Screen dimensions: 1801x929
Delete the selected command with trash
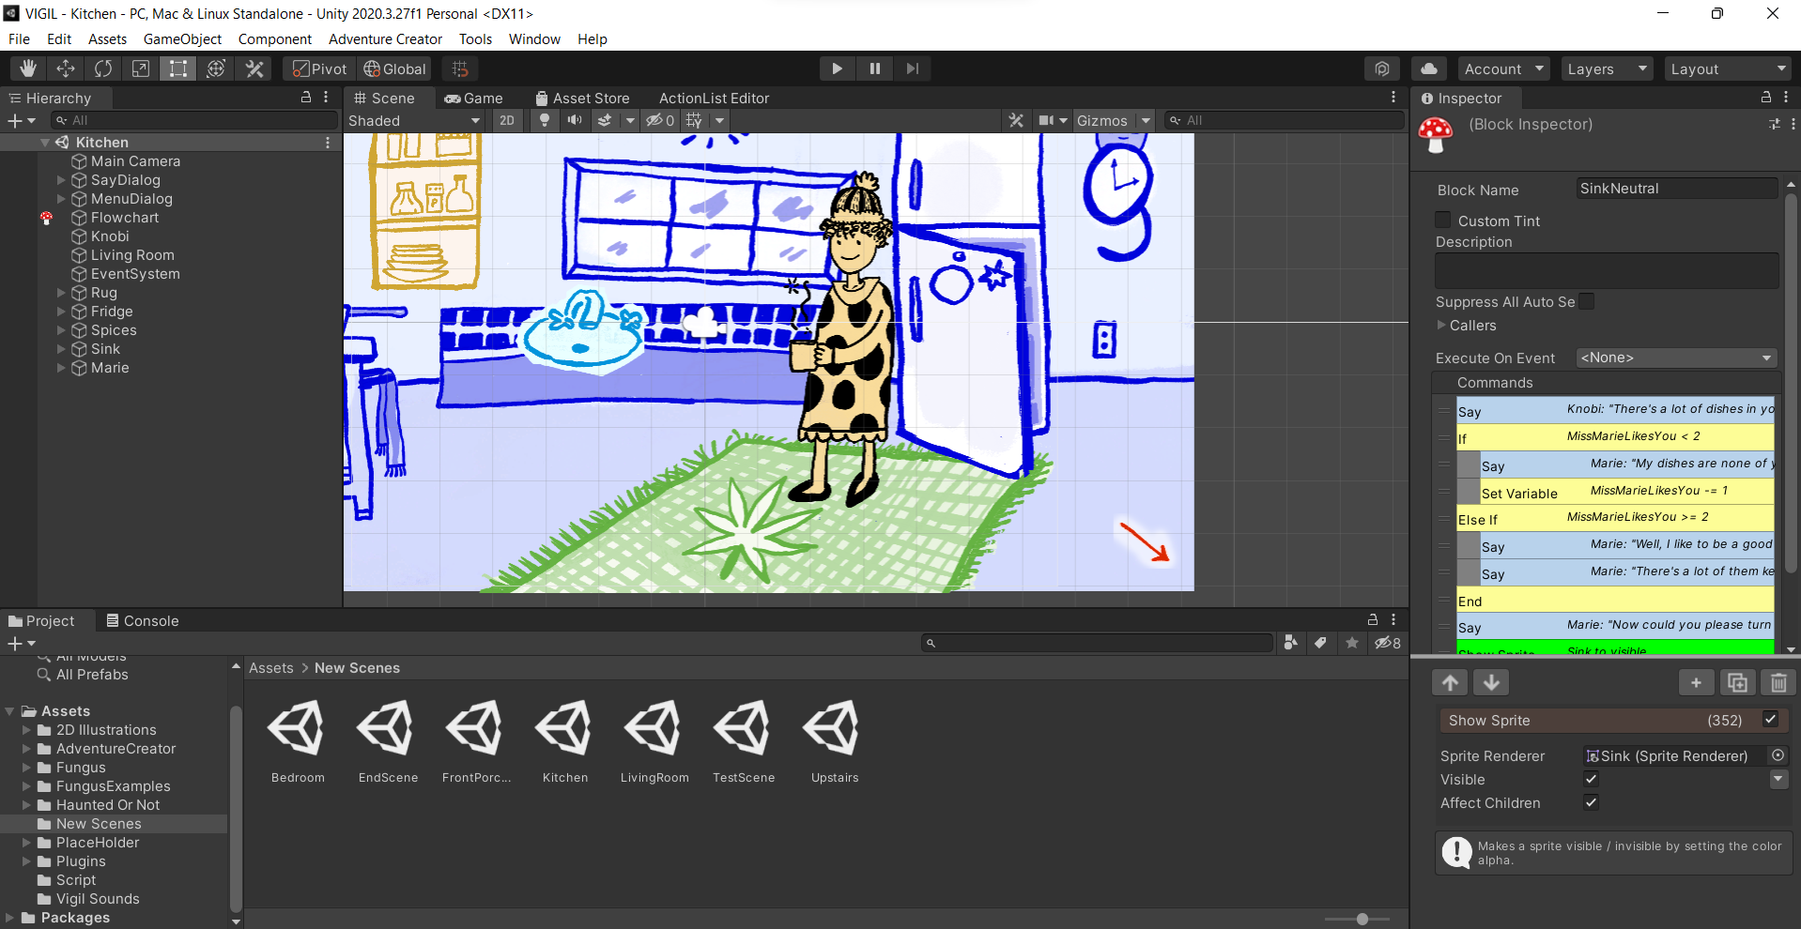pyautogui.click(x=1778, y=683)
